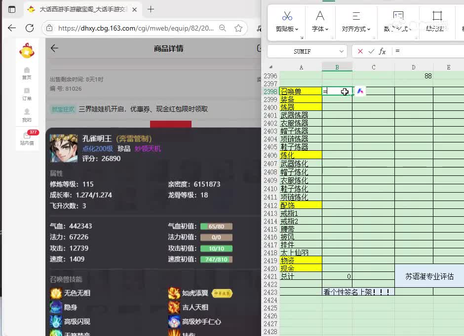Viewport: 464px width, 336px height.
Task: Open the browser tab actions menu icon
Action: 12,9
